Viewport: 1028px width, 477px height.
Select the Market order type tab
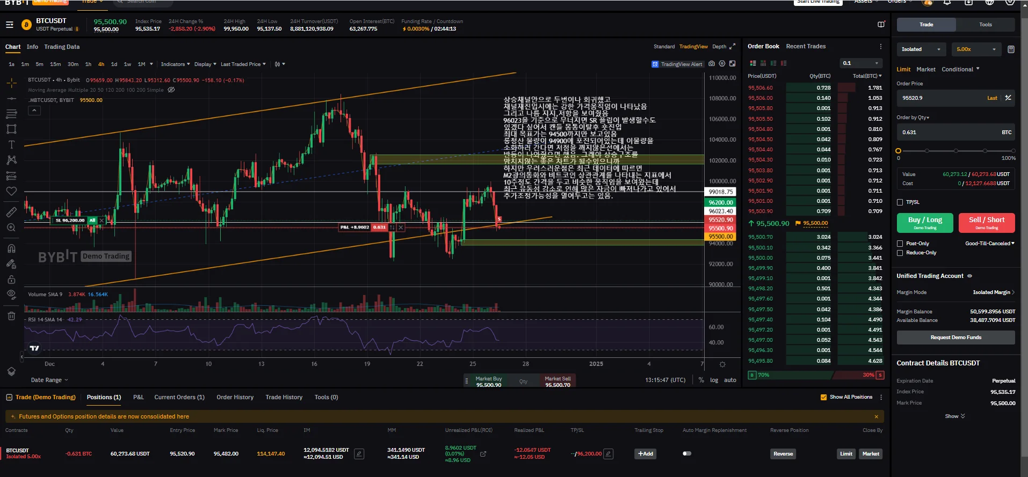pos(925,69)
